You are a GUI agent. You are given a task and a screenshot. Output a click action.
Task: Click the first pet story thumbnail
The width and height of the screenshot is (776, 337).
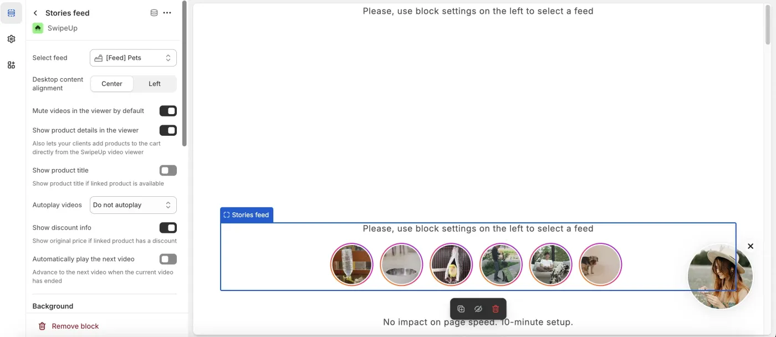coord(351,264)
